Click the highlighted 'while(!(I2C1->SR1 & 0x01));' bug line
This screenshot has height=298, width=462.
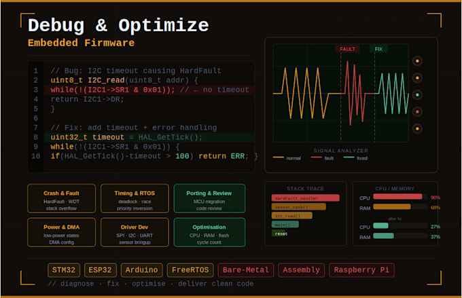(149, 90)
